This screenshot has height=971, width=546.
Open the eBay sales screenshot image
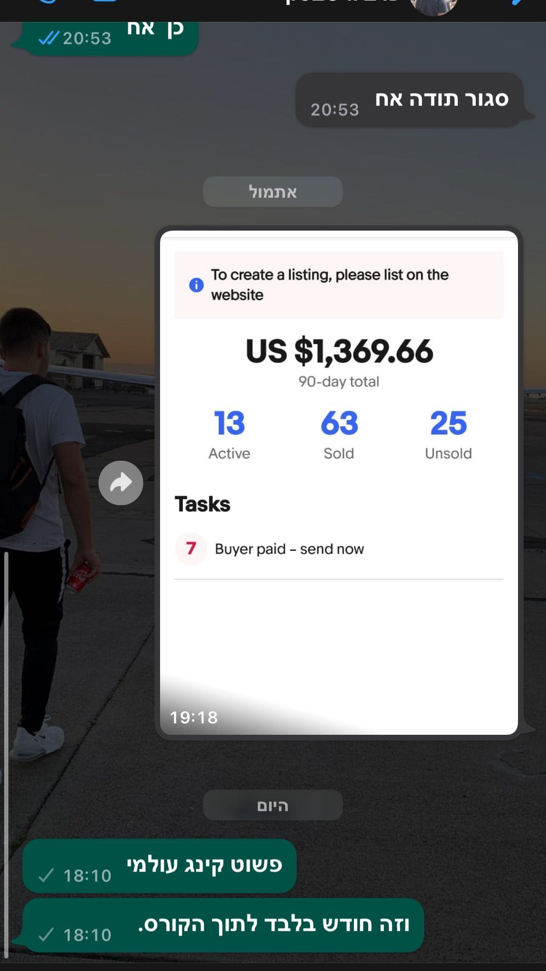coord(339,483)
